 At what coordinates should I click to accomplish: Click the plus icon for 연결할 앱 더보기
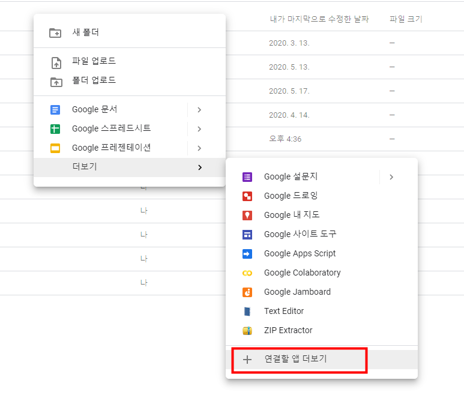247,360
